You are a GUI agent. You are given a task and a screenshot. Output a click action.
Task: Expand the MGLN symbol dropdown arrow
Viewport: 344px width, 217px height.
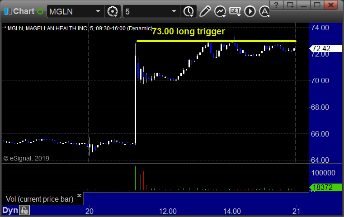(98, 11)
